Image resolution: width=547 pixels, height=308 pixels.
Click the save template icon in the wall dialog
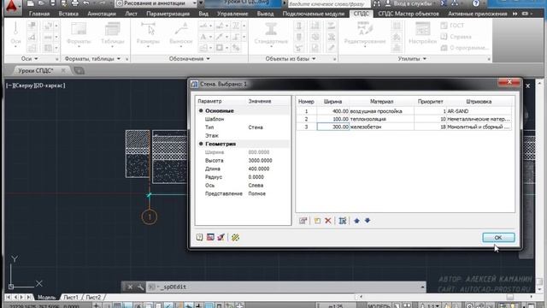(x=210, y=238)
